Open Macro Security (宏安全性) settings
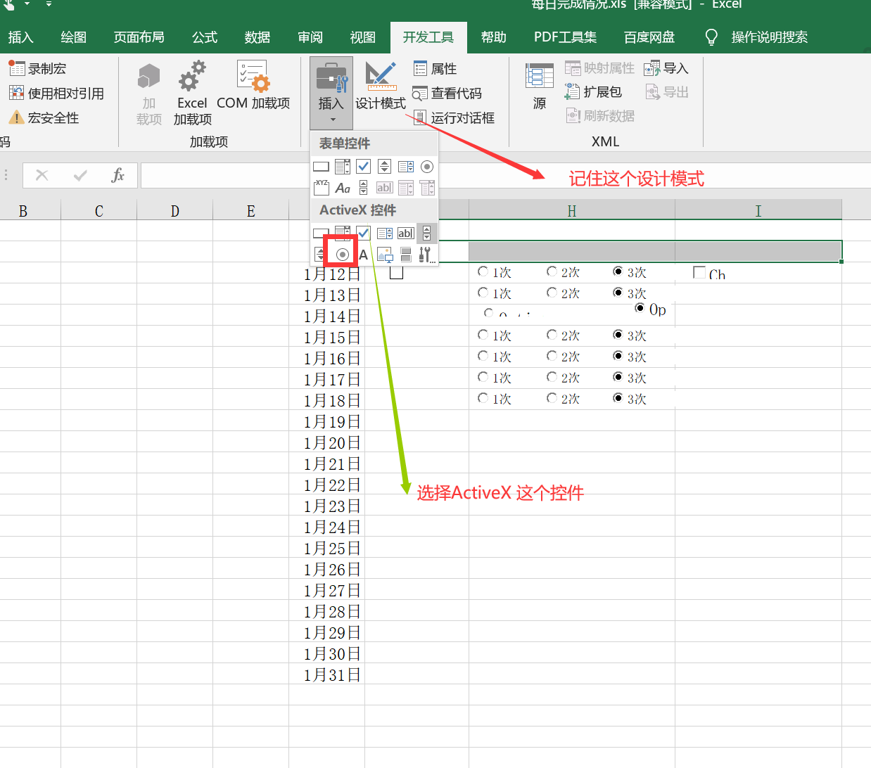The height and width of the screenshot is (768, 871). coord(44,117)
